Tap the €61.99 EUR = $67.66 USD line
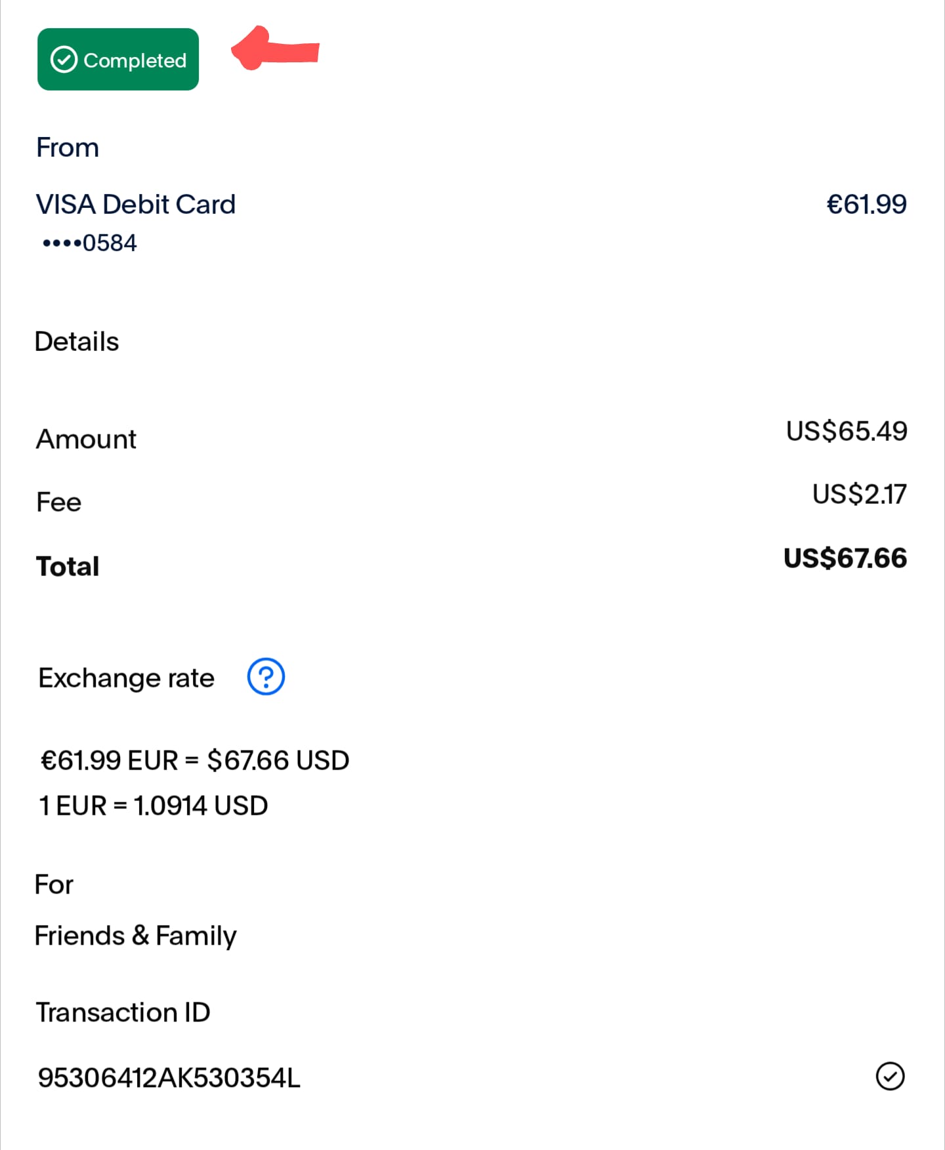The height and width of the screenshot is (1150, 945). tap(195, 760)
